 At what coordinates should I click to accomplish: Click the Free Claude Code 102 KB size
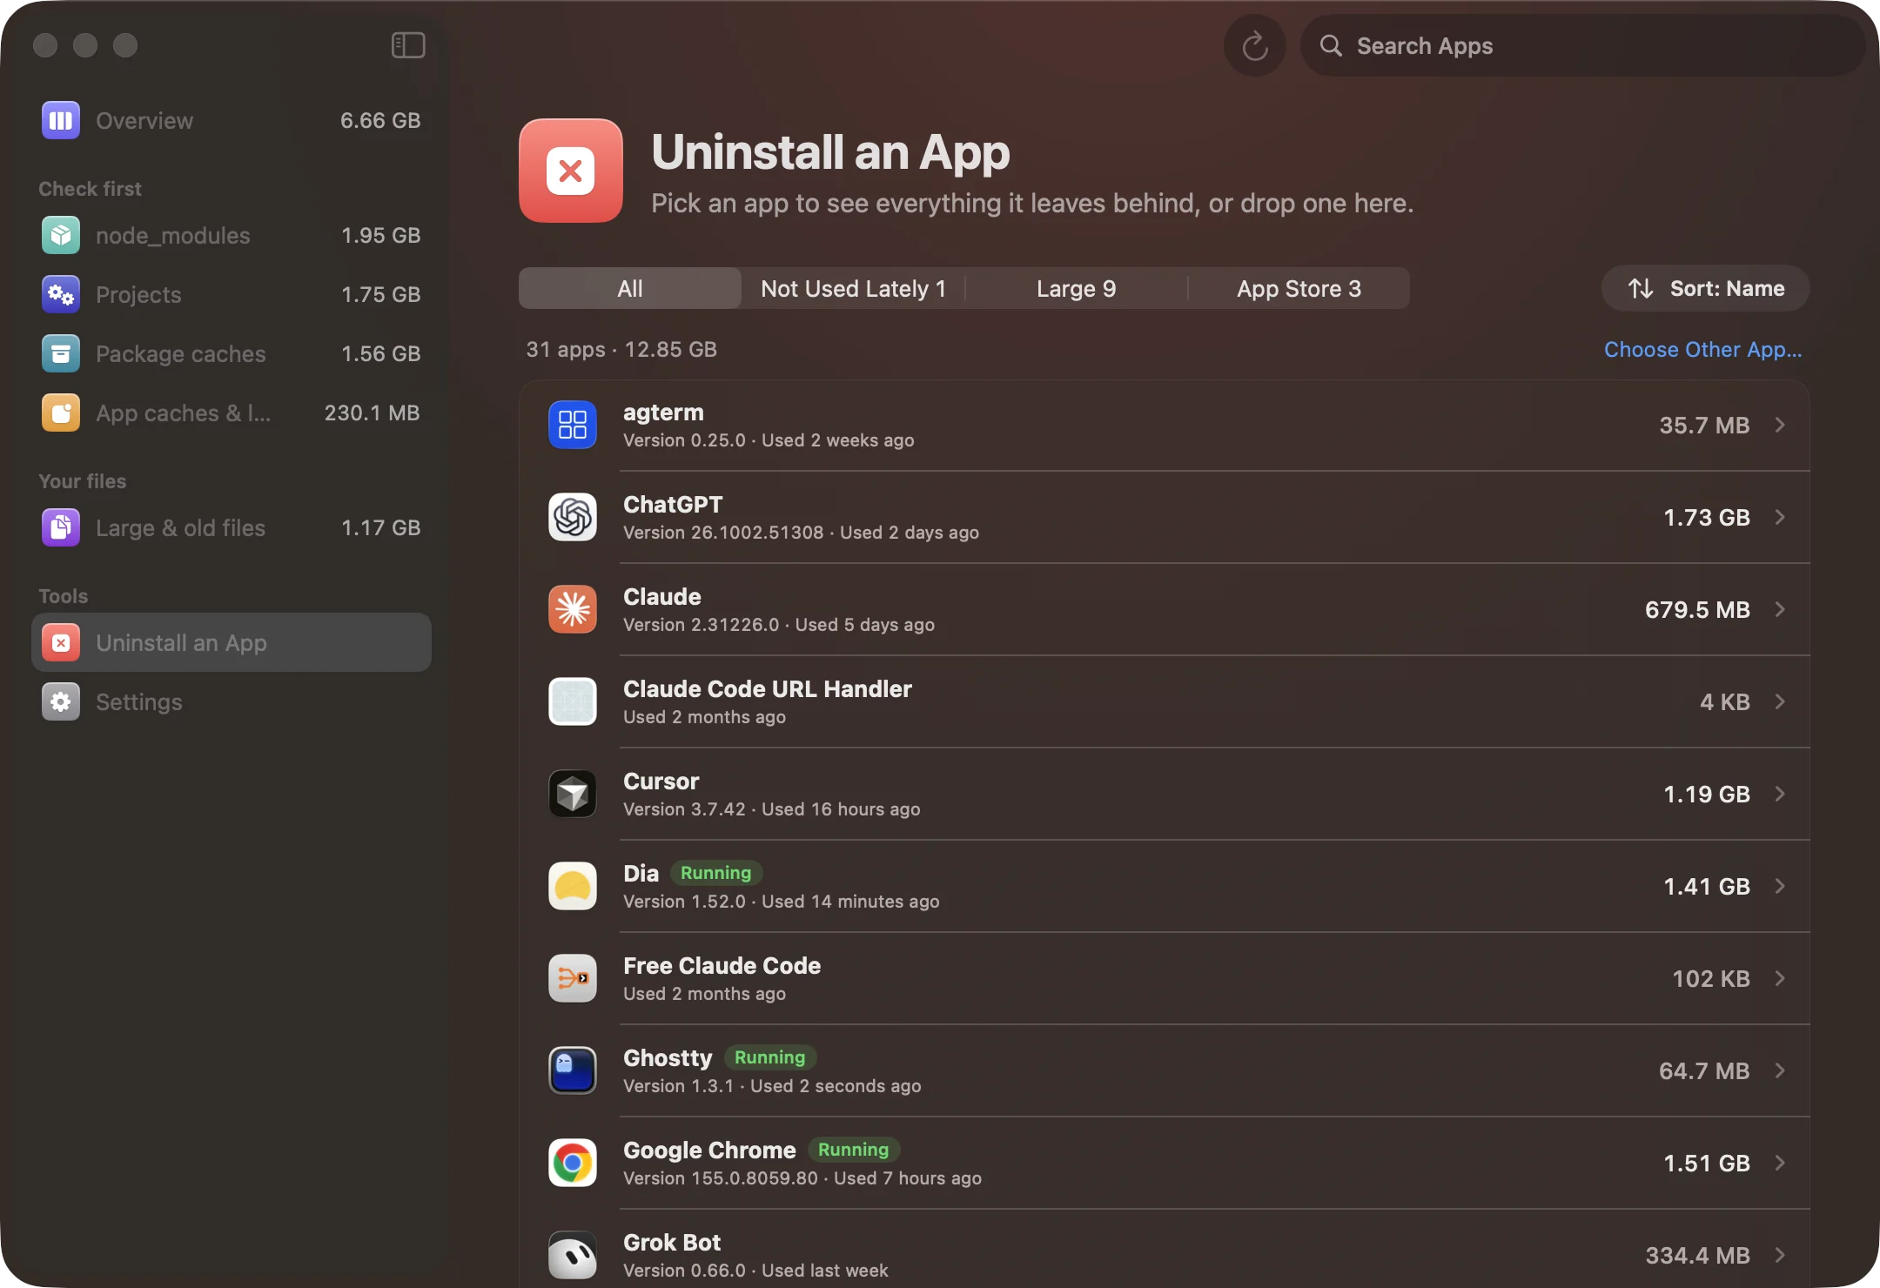1710,978
